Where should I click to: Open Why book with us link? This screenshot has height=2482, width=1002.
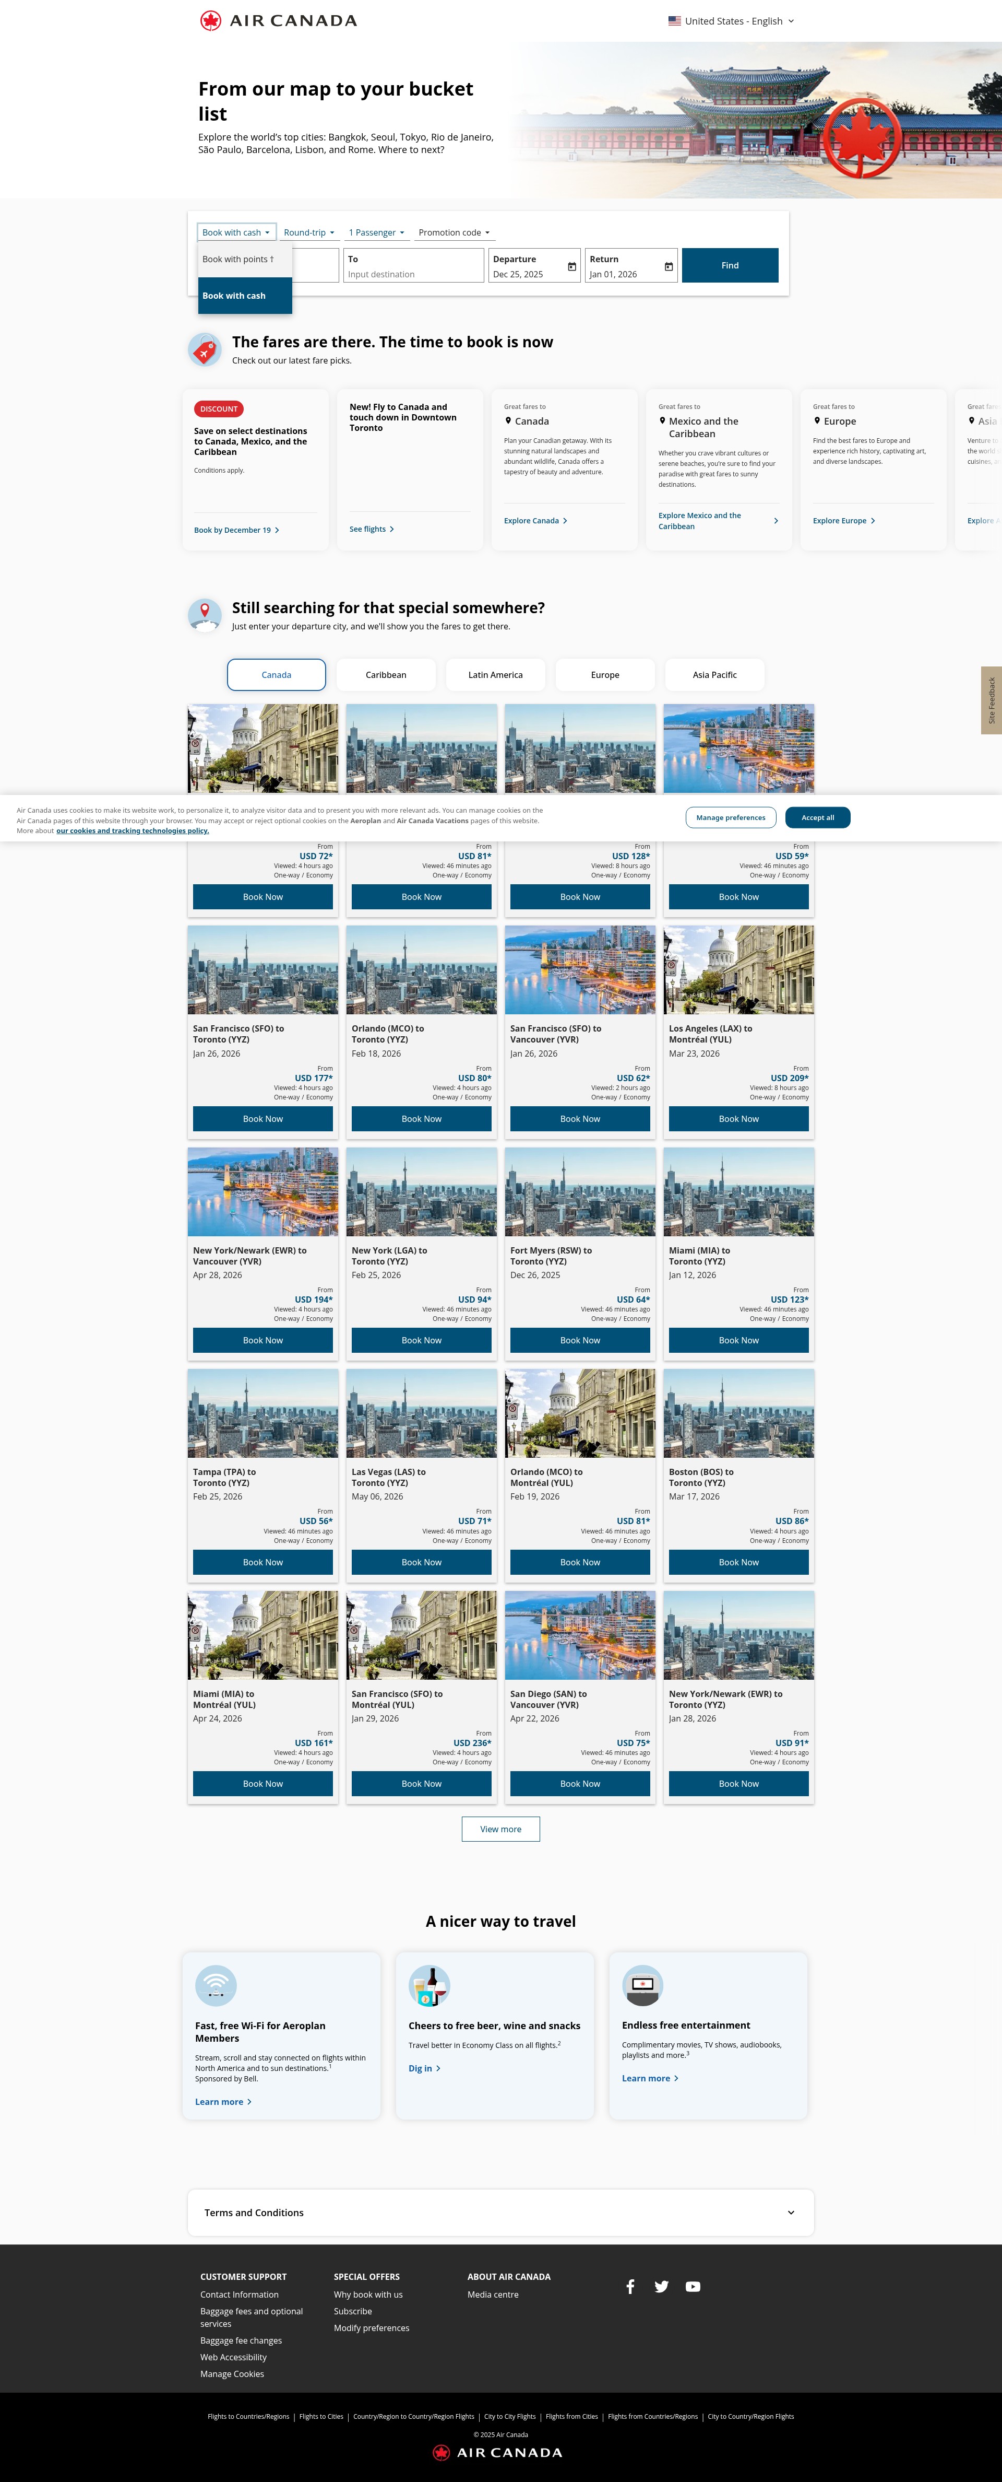(368, 2295)
